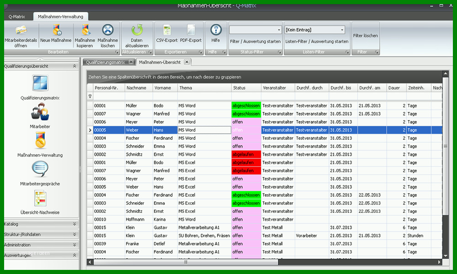Click Filter löschen button
Image resolution: width=457 pixels, height=274 pixels.
[366, 36]
